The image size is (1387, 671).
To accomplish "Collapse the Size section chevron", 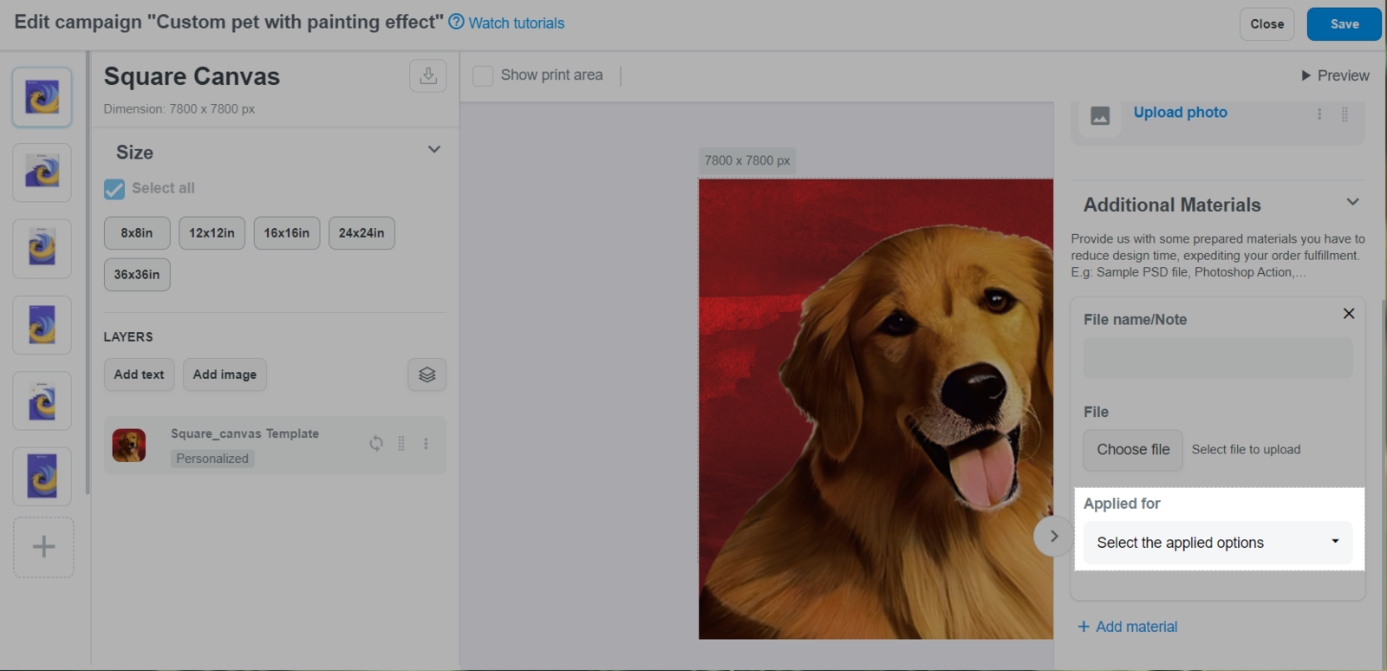I will (x=434, y=149).
